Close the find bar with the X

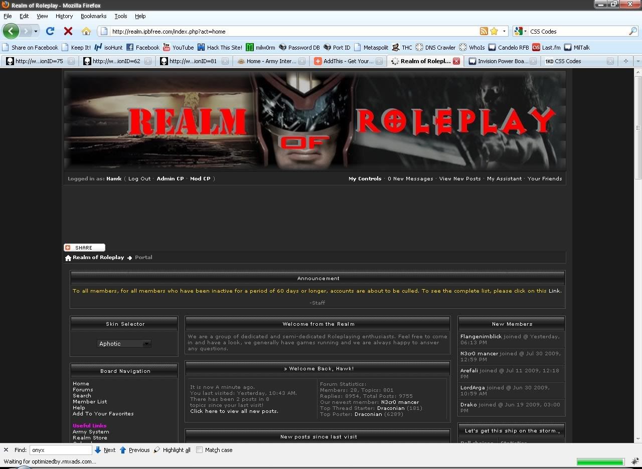(x=6, y=450)
